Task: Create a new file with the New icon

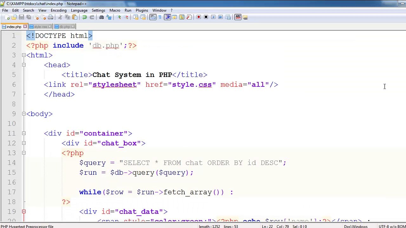Action: point(7,17)
